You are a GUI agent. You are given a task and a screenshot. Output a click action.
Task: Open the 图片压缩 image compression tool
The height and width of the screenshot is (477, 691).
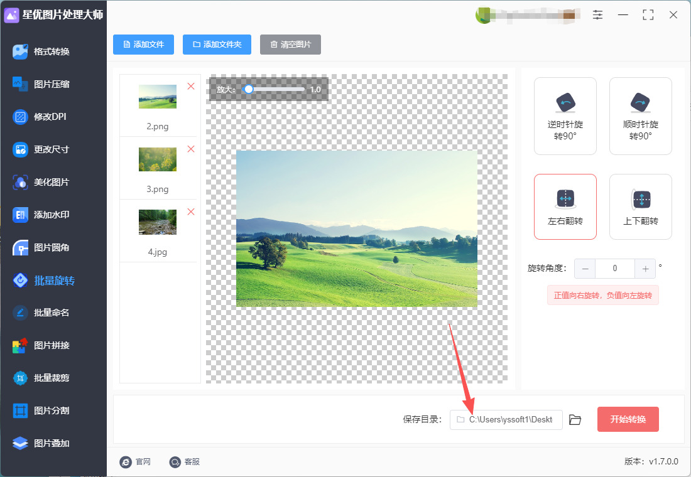(41, 84)
